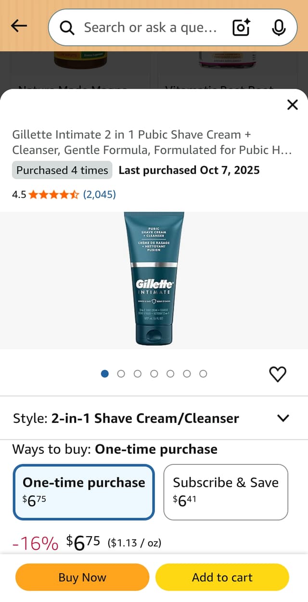
Task: Select the One-time purchase option
Action: point(84,492)
